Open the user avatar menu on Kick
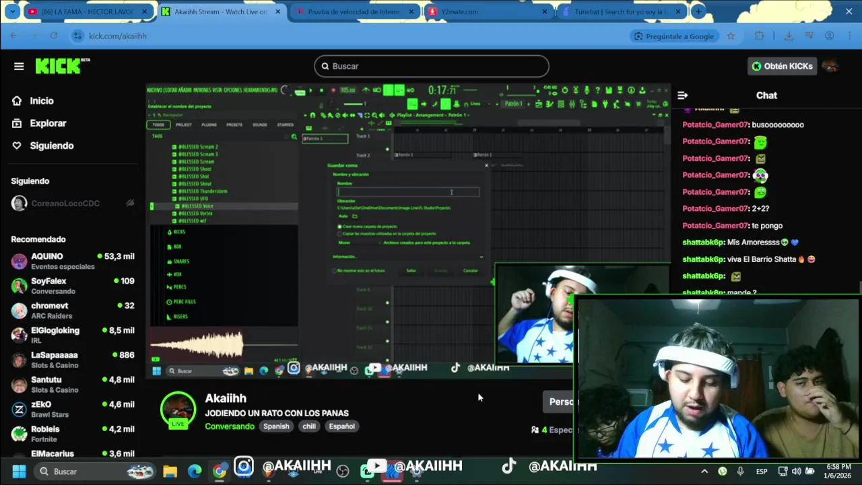 tap(830, 66)
